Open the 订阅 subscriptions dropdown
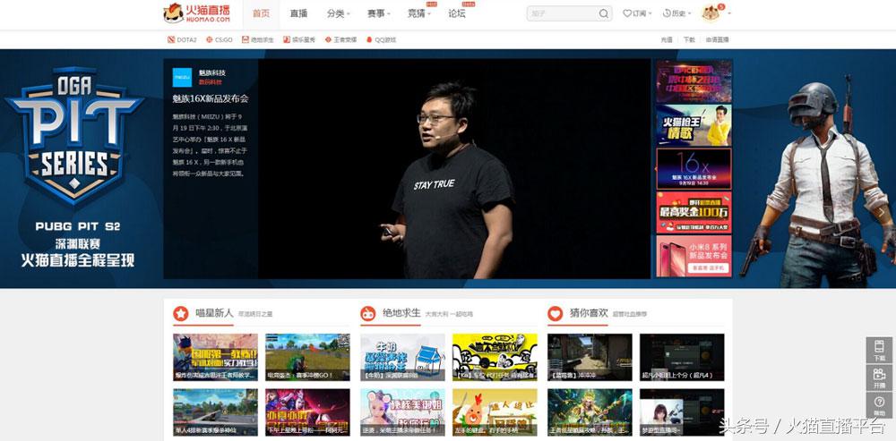 pos(638,13)
